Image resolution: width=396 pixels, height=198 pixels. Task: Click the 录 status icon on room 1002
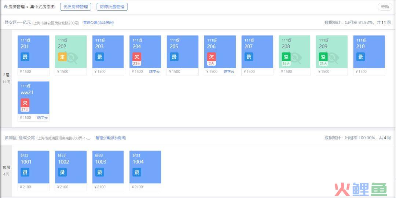click(x=62, y=172)
